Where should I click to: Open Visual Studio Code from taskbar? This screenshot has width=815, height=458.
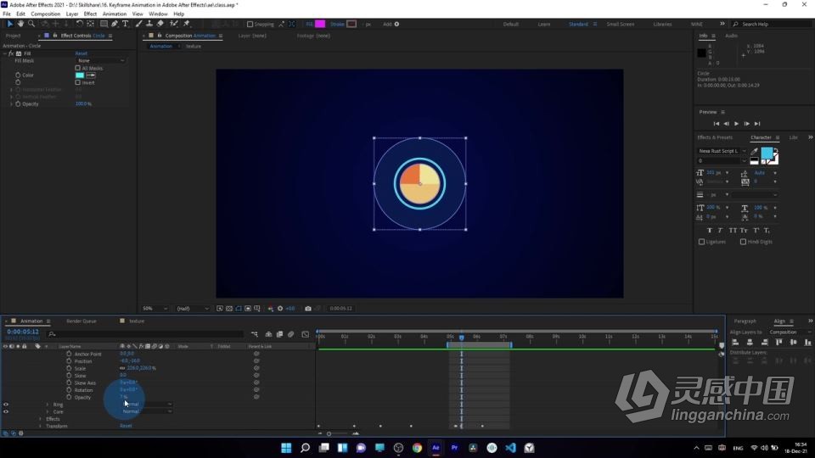[x=510, y=448]
